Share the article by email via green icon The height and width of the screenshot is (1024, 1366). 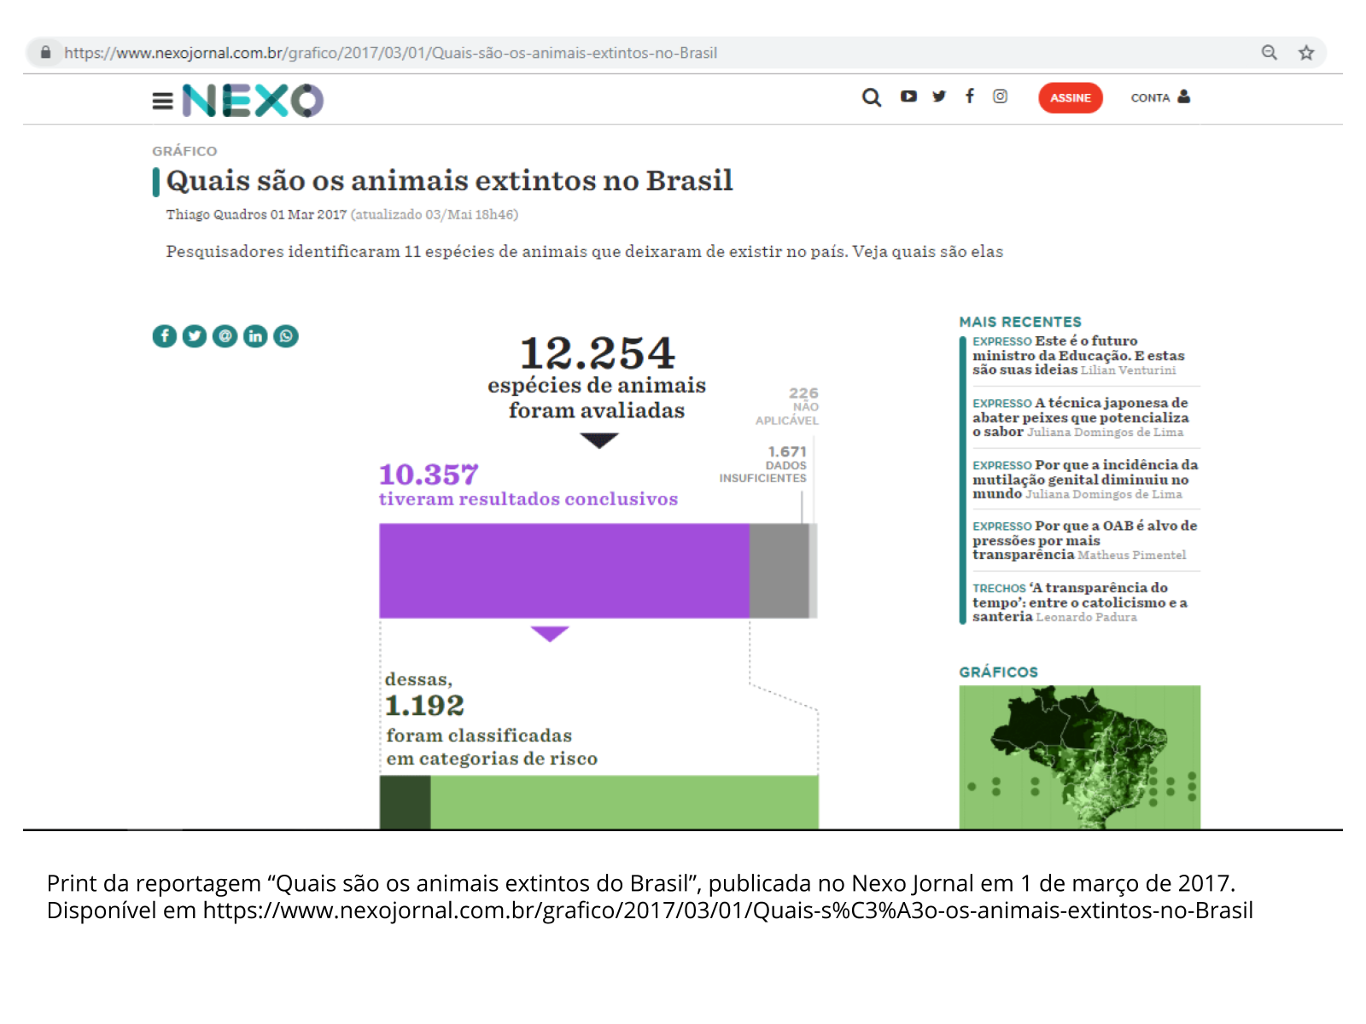(225, 336)
